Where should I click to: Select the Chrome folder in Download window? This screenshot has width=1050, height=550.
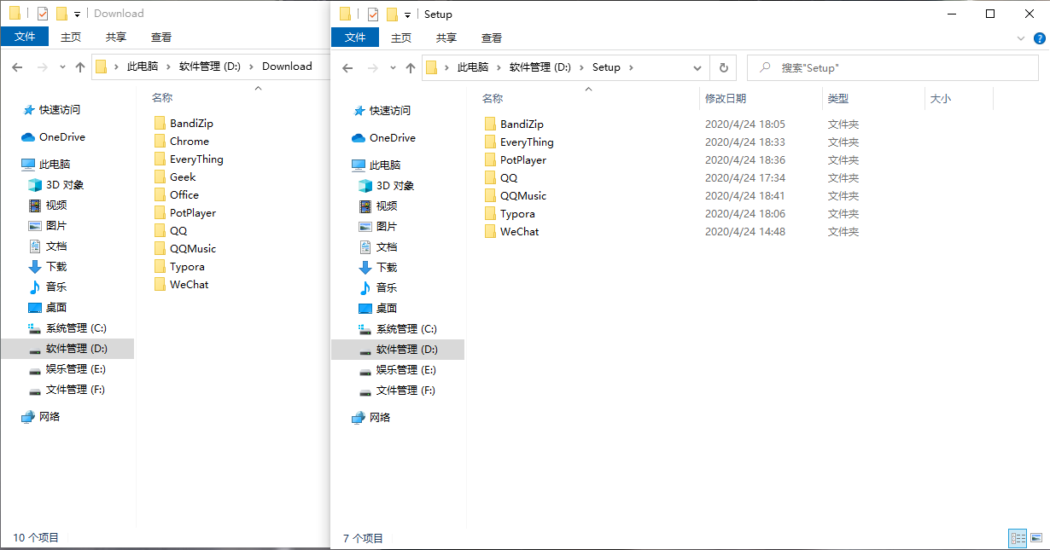click(181, 142)
